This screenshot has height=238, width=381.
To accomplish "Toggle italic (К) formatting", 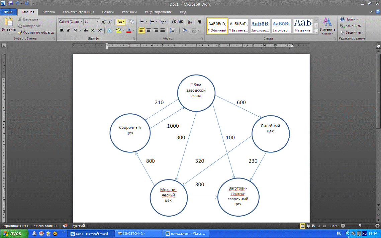I will 68,30.
